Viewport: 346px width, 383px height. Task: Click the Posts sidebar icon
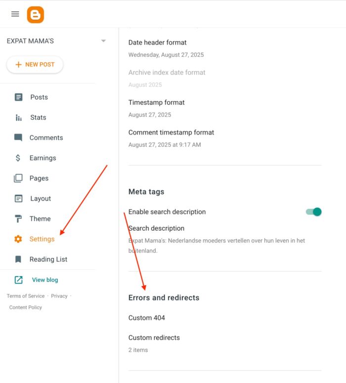point(18,97)
